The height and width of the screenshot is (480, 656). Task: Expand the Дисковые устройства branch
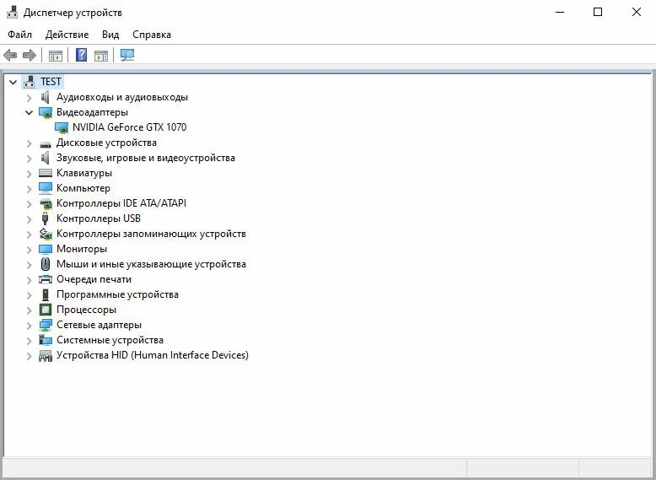[x=29, y=143]
